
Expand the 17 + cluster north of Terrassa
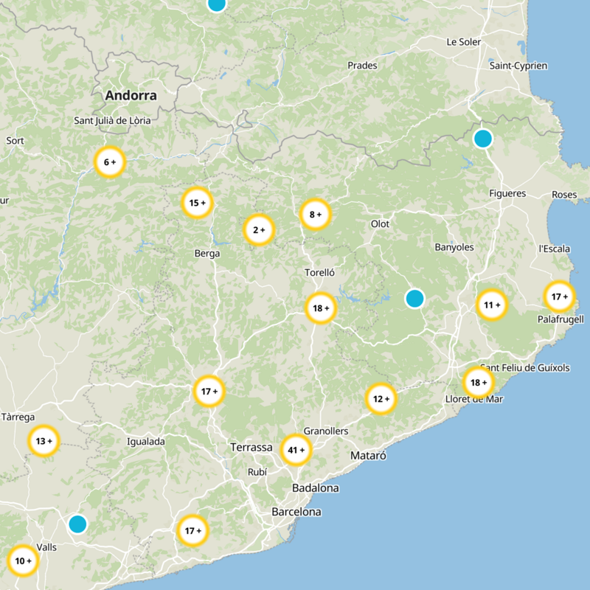pos(209,391)
